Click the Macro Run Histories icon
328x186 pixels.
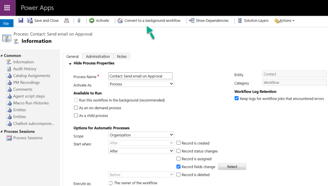[x=9, y=103]
